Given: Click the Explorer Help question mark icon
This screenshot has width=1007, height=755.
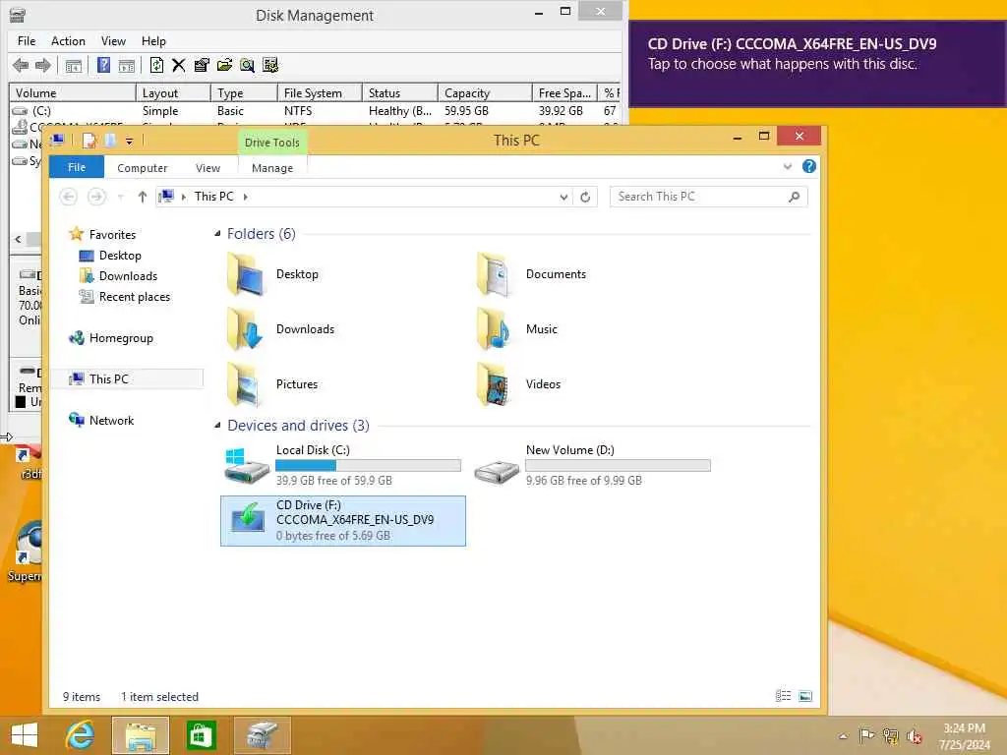Looking at the screenshot, I should coord(809,167).
